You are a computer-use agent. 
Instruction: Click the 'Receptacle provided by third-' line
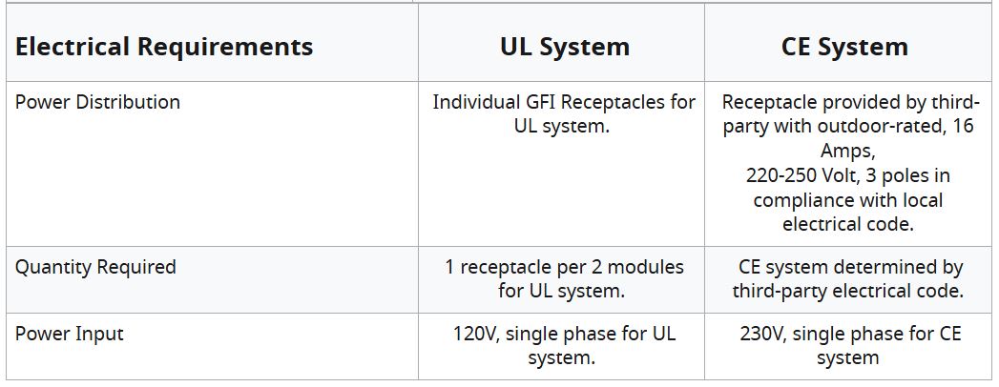coord(851,102)
